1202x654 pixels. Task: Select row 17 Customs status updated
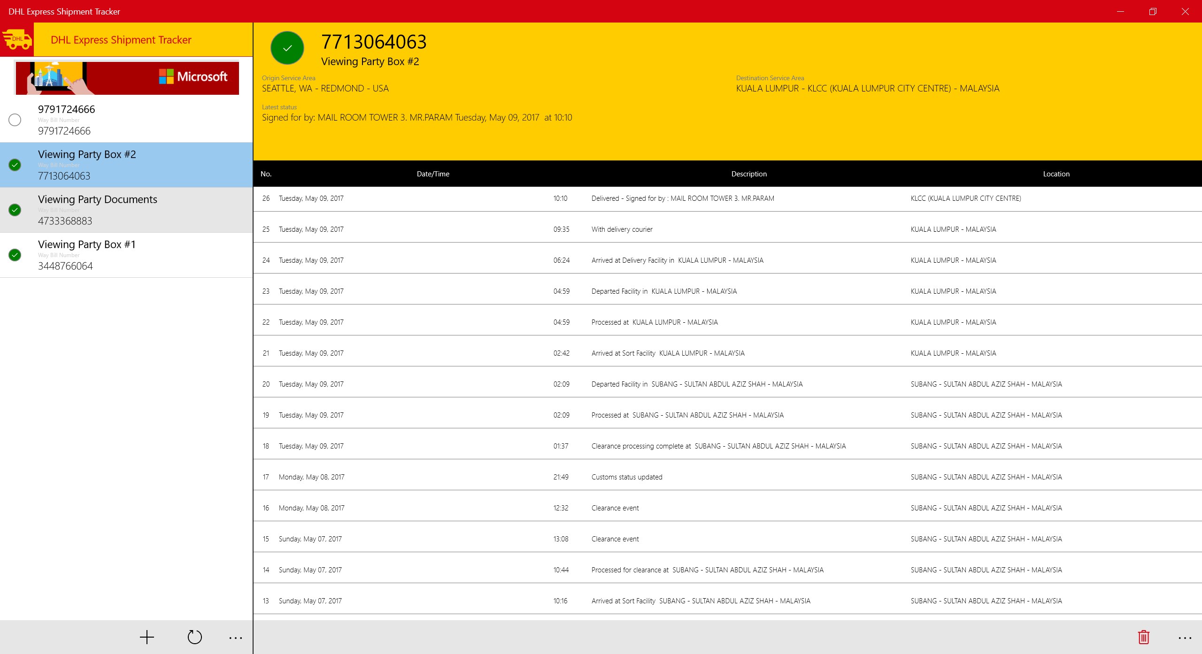coord(626,477)
